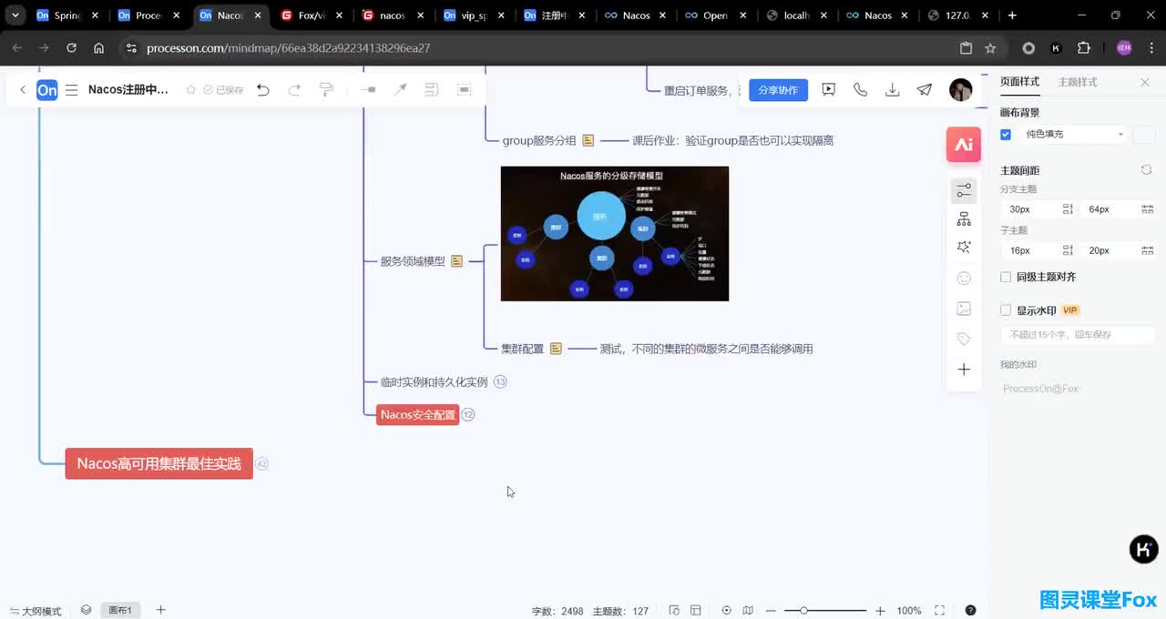Open the ProcessOn hamburger menu

71,90
